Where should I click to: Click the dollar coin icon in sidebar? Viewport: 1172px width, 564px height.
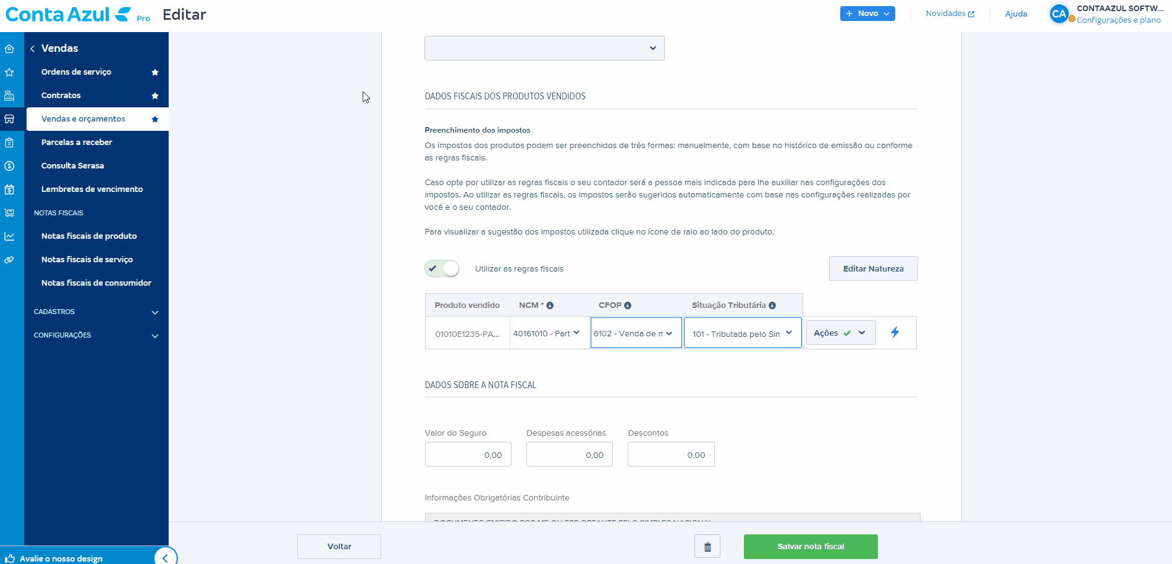tap(9, 166)
